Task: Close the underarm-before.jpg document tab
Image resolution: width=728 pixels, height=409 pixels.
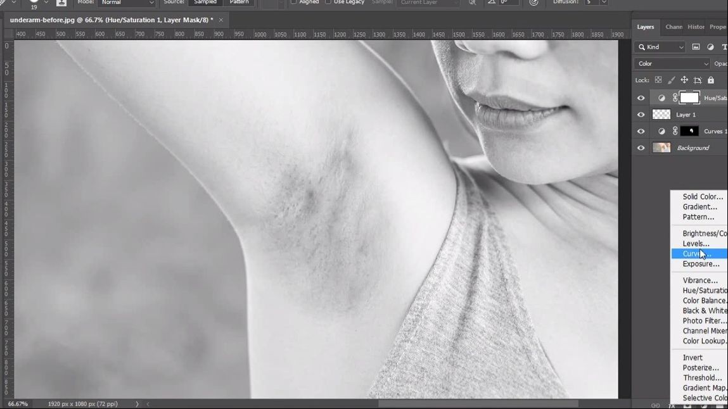Action: pos(221,20)
